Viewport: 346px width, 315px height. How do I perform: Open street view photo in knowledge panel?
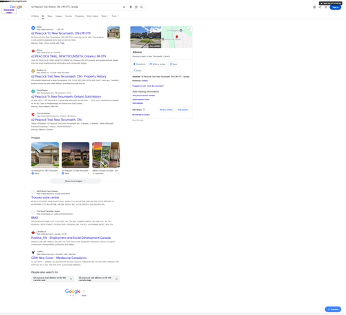pyautogui.click(x=146, y=37)
